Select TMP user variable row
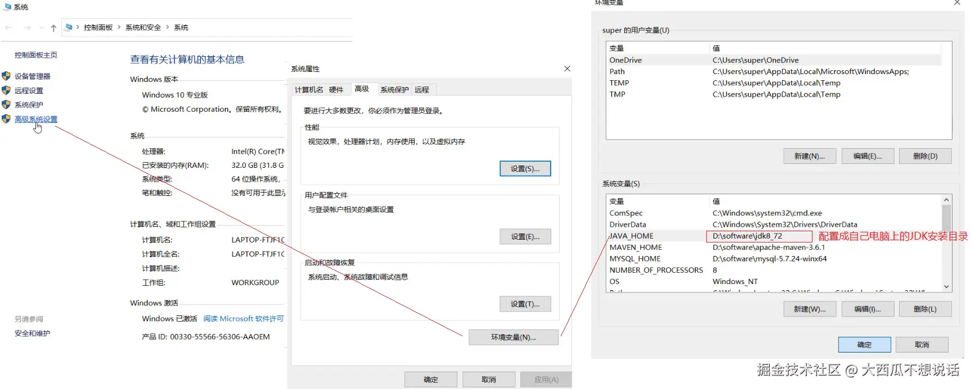971x389 pixels. coord(774,94)
